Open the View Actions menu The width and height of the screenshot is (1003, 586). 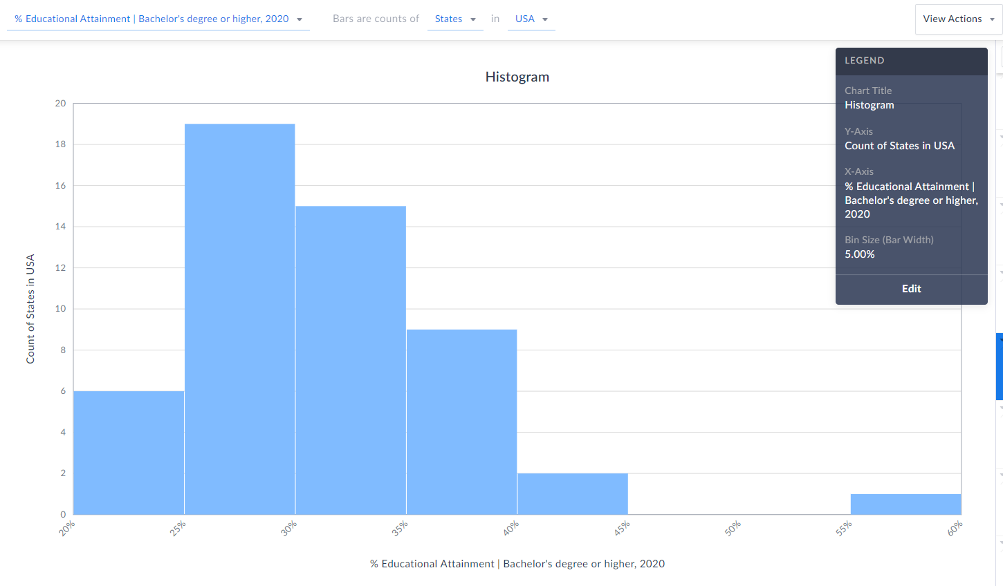click(x=959, y=19)
